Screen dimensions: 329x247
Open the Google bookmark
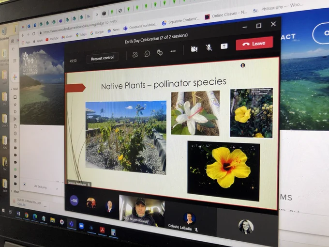[97, 32]
